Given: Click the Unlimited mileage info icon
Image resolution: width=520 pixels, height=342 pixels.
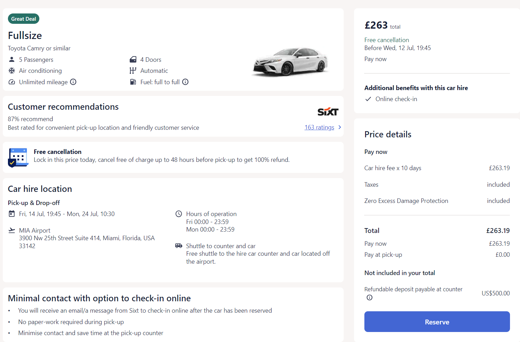Looking at the screenshot, I should pos(73,82).
